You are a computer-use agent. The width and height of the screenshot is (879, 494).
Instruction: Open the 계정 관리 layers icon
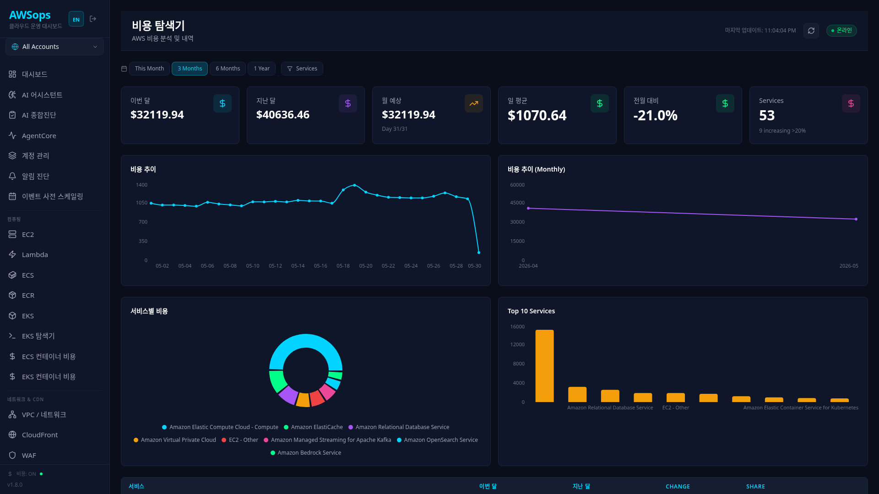coord(12,156)
